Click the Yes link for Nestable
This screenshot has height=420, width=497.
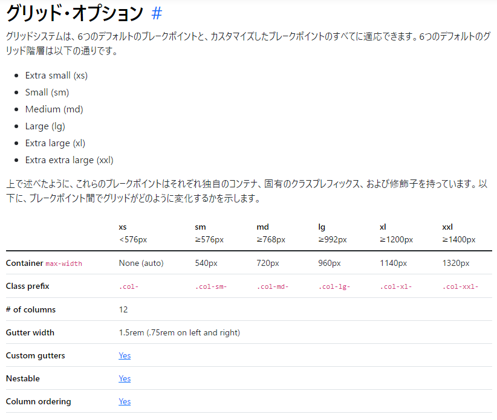tap(125, 378)
